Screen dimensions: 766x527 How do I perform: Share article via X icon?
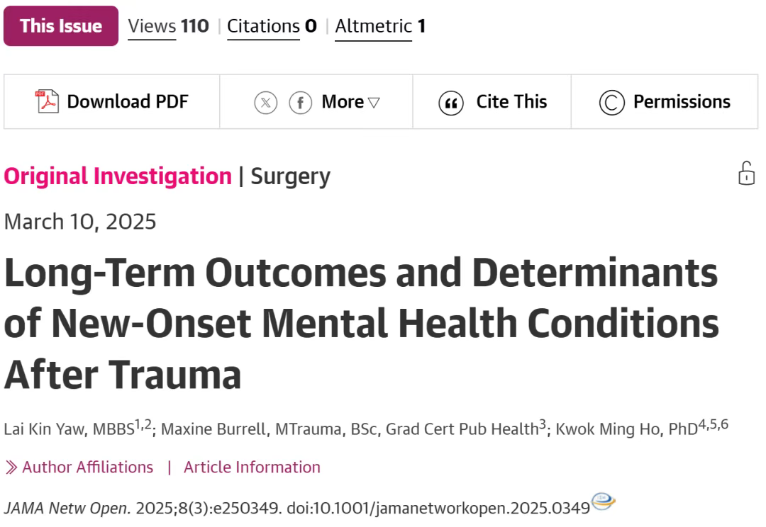click(x=266, y=103)
